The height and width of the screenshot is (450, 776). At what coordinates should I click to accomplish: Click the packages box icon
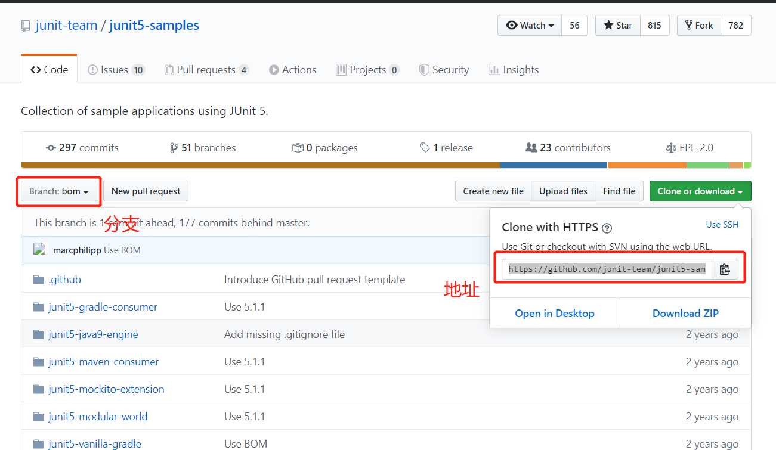pyautogui.click(x=298, y=148)
